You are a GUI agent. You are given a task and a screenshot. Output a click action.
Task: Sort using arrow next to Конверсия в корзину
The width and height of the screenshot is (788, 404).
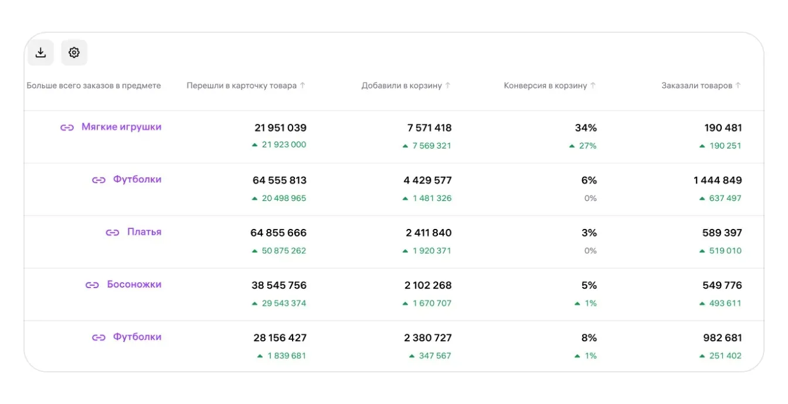(x=593, y=85)
